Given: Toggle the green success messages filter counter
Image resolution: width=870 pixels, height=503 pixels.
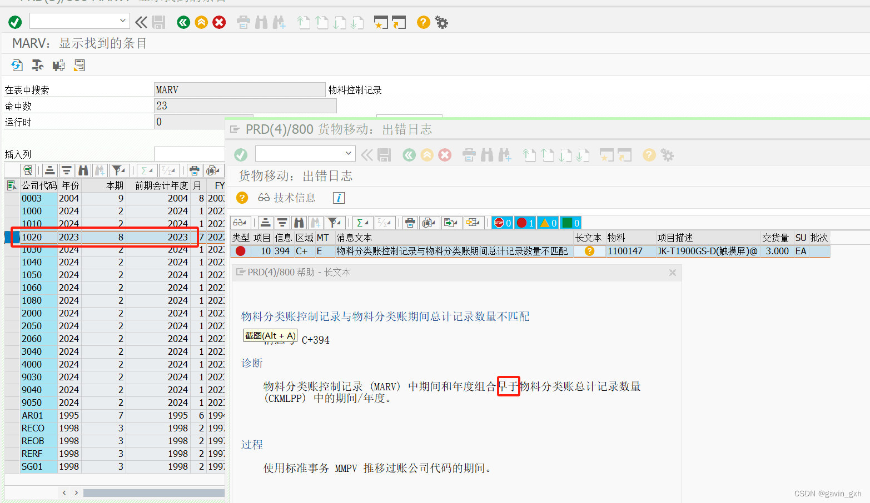Looking at the screenshot, I should (570, 222).
